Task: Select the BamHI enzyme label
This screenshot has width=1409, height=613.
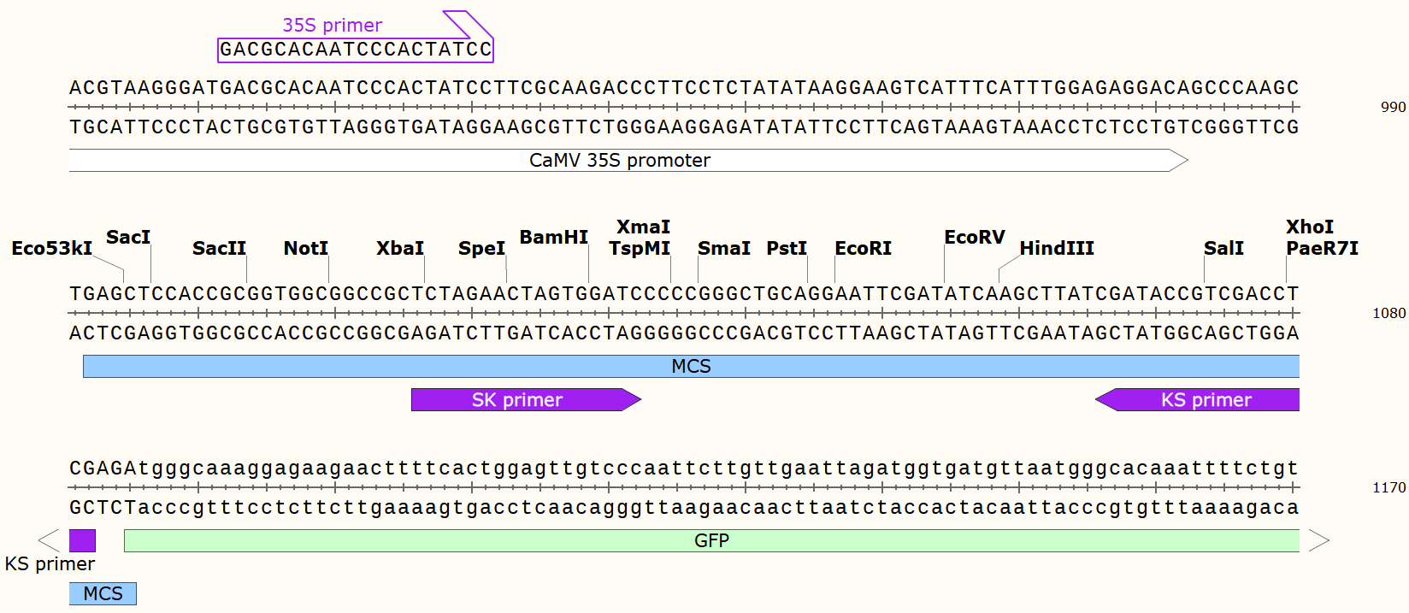Action: [x=553, y=238]
